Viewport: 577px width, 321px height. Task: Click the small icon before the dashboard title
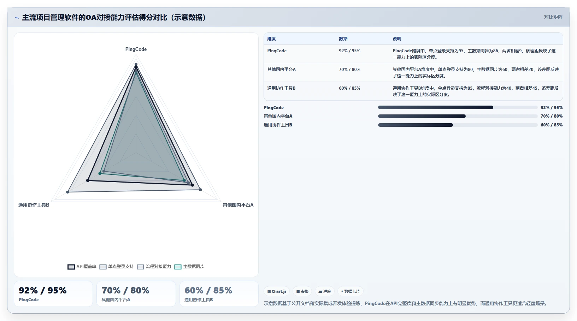point(17,18)
